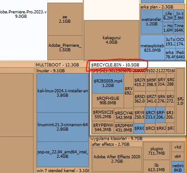Click the $RV 692 block

click(x=129, y=91)
